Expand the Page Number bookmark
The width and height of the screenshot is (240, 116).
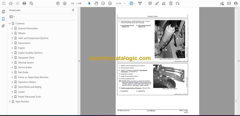[10, 102]
